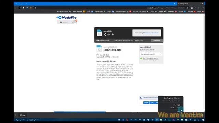Click the browser home button
This screenshot has height=123, width=219.
coord(192,8)
